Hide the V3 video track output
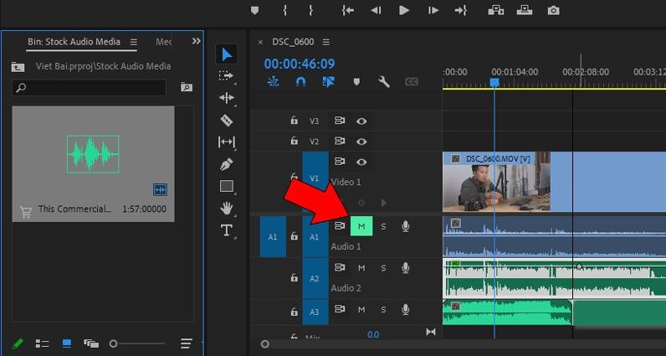Viewport: 666px width, 356px height. pyautogui.click(x=361, y=121)
